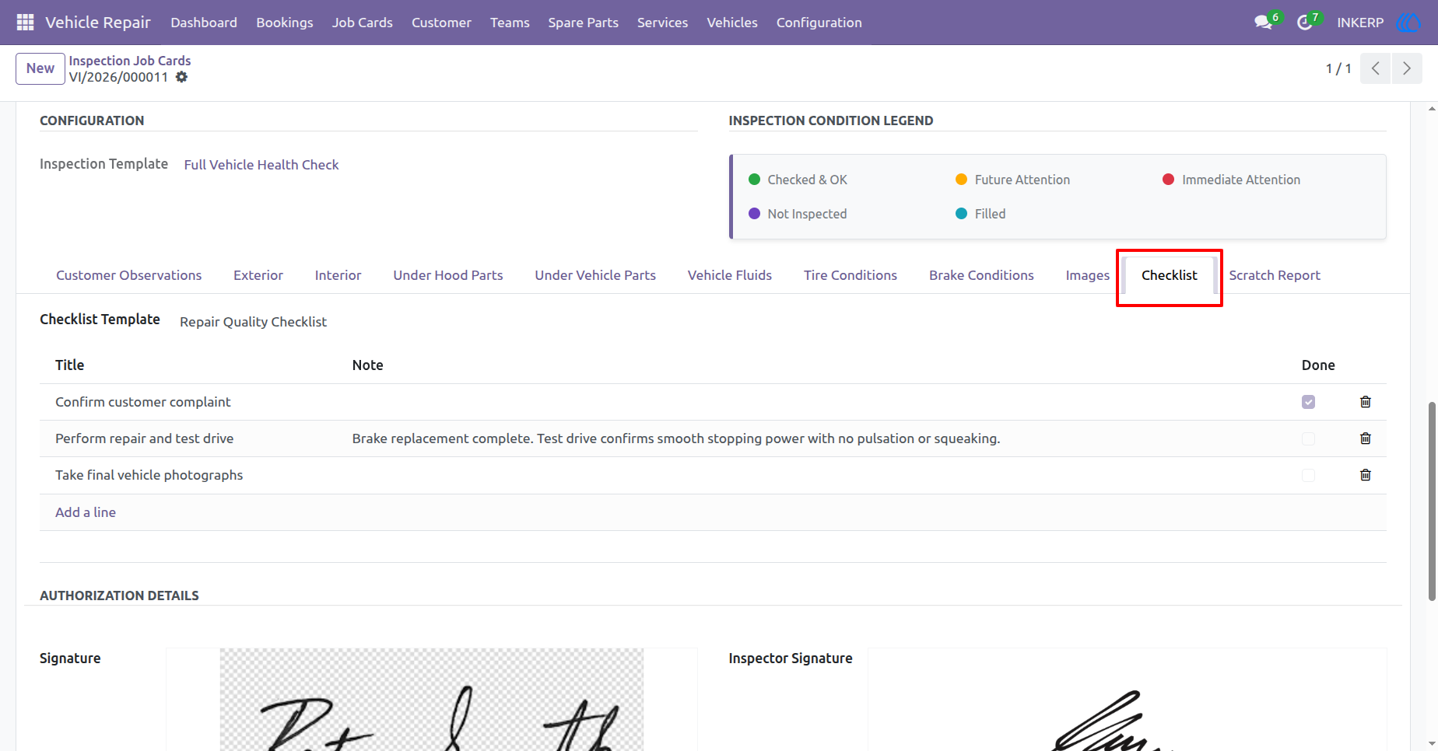
Task: Switch to the Interior tab
Action: tap(338, 275)
